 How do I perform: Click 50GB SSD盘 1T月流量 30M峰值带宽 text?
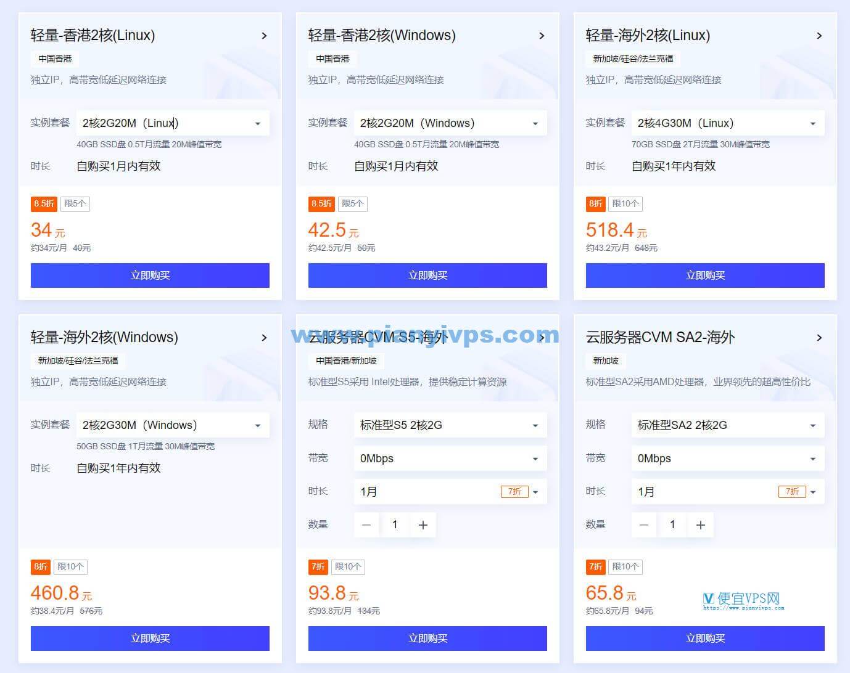coord(146,447)
